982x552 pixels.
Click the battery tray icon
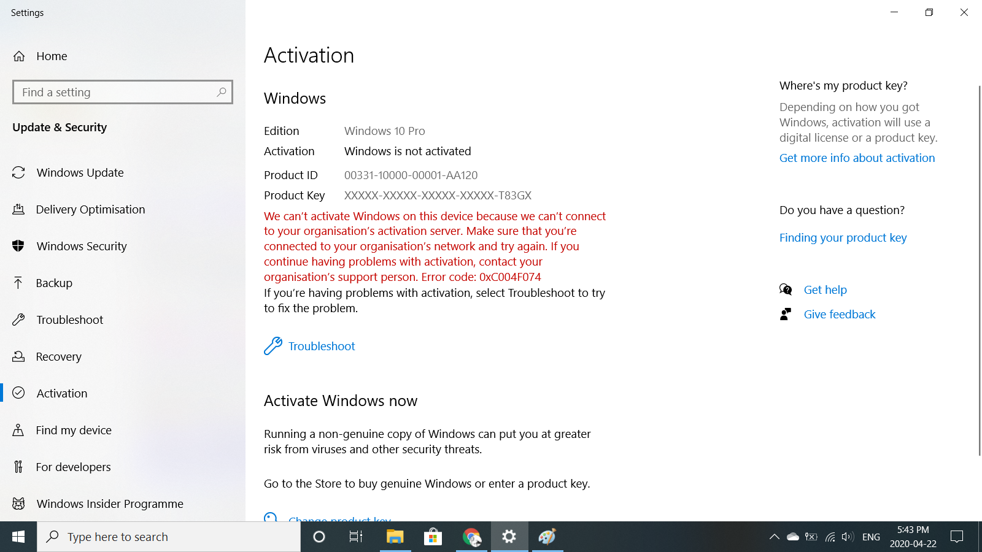(811, 537)
